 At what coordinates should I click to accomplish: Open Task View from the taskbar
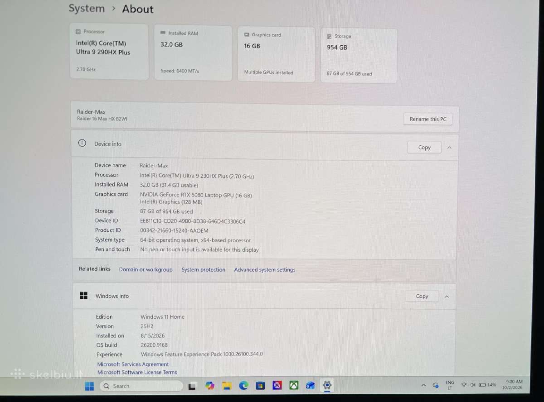pyautogui.click(x=192, y=386)
